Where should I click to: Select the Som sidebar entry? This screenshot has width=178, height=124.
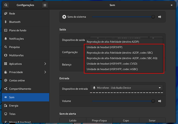(x=26, y=97)
